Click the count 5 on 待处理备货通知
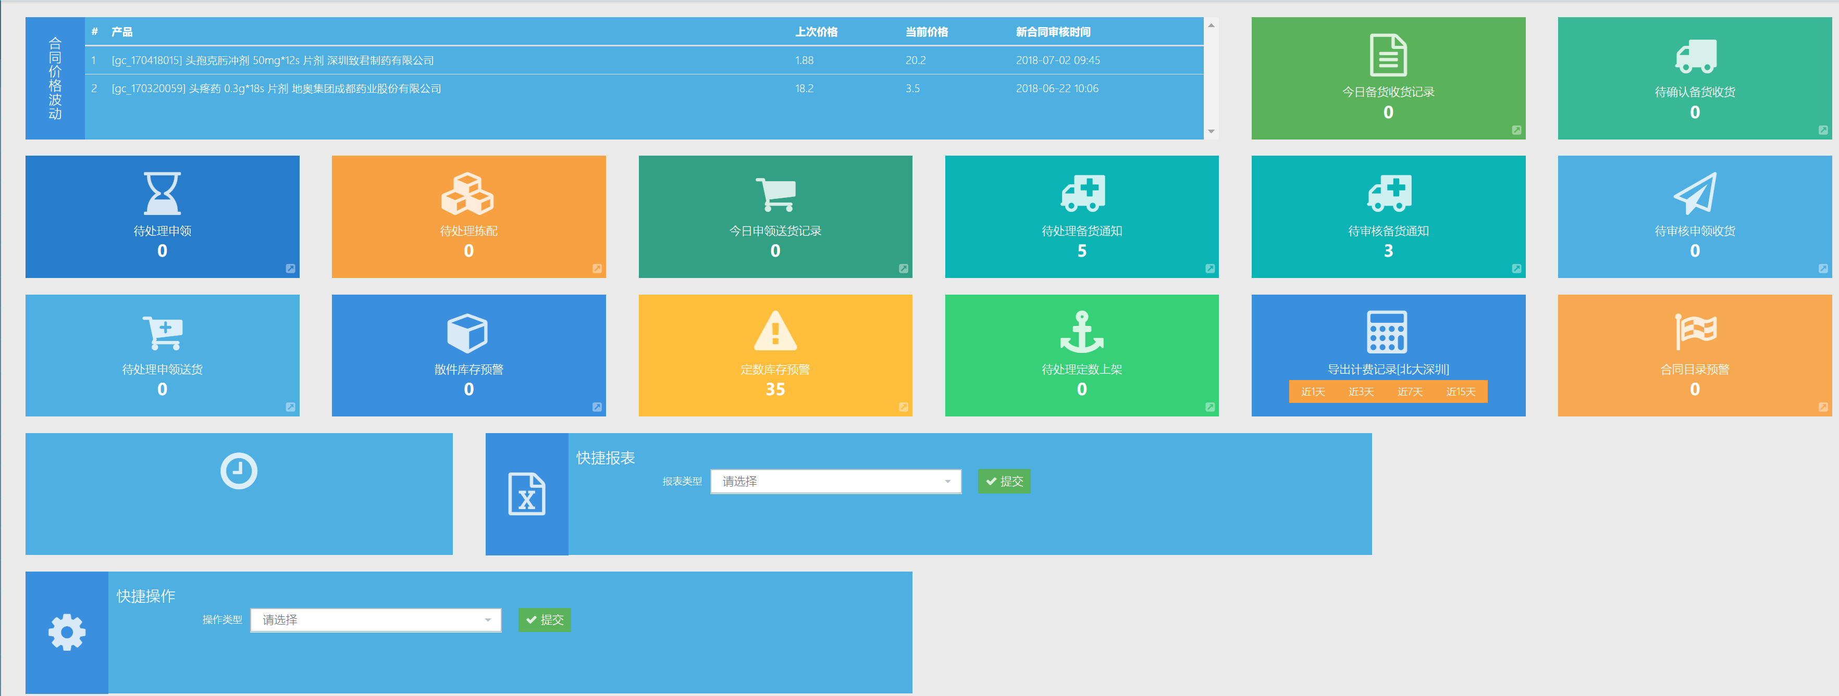The width and height of the screenshot is (1839, 696). point(1082,251)
